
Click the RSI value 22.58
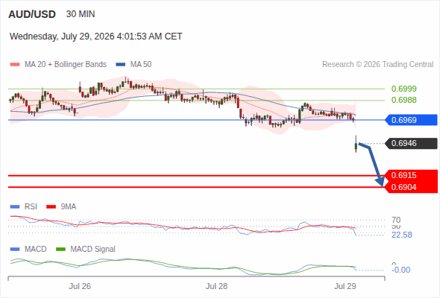[402, 235]
